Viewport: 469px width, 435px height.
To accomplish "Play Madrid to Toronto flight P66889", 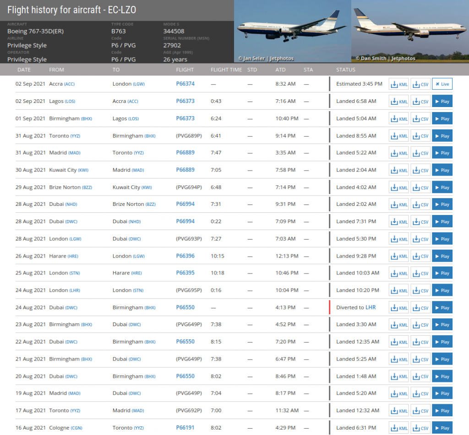I will (442, 153).
